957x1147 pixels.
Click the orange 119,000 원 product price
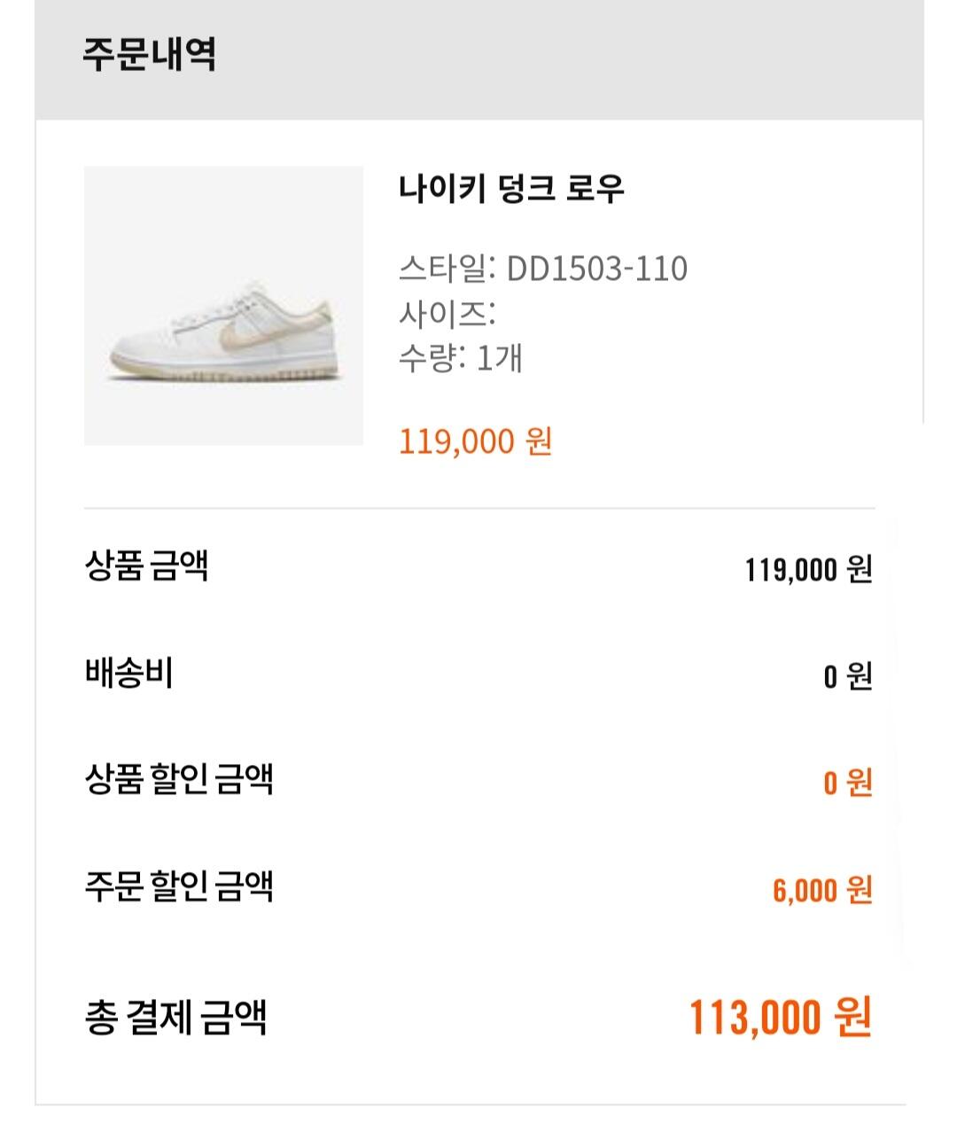click(x=475, y=441)
